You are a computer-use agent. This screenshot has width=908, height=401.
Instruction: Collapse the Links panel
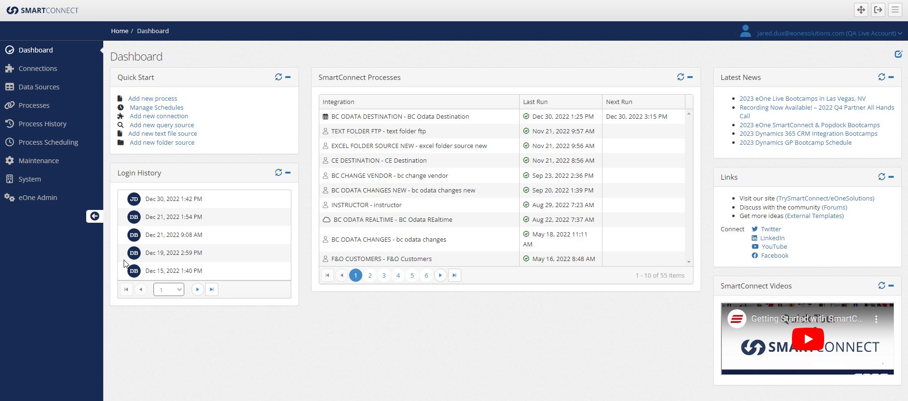(x=891, y=177)
